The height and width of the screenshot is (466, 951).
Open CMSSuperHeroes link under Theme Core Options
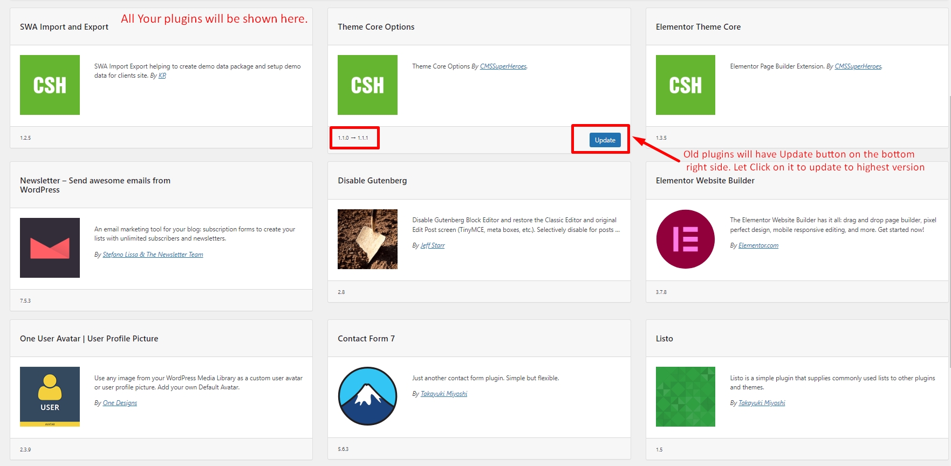coord(503,66)
